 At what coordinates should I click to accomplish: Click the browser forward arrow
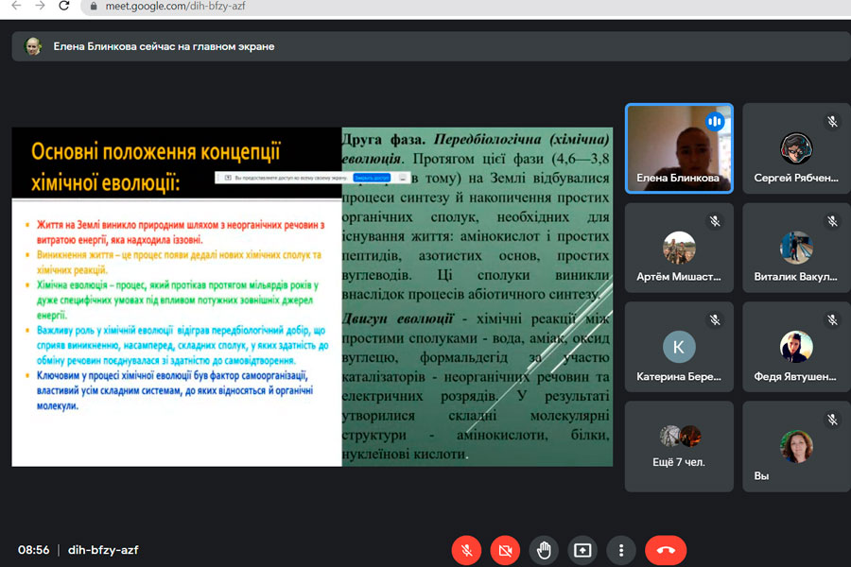40,6
